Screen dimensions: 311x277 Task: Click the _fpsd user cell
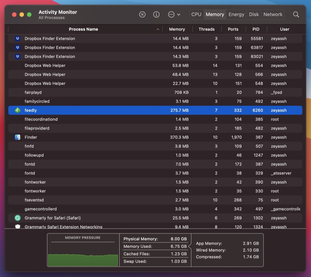[x=276, y=92]
